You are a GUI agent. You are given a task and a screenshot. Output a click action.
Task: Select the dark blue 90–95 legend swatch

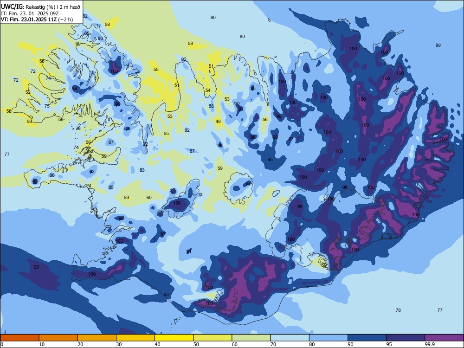(x=367, y=338)
